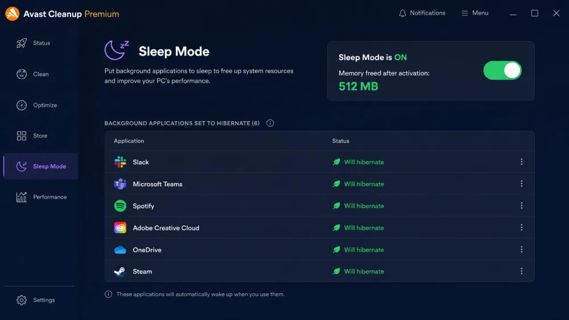
Task: Click the Application column header
Action: click(x=129, y=141)
